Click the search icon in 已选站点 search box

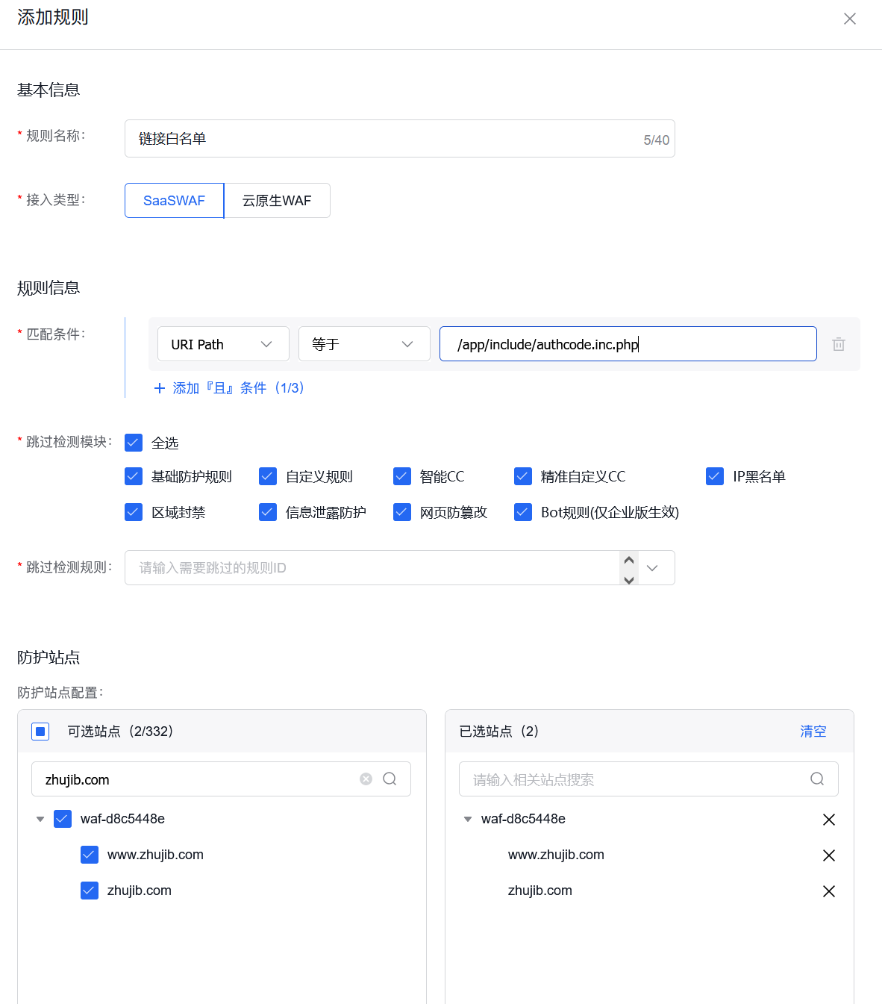817,779
